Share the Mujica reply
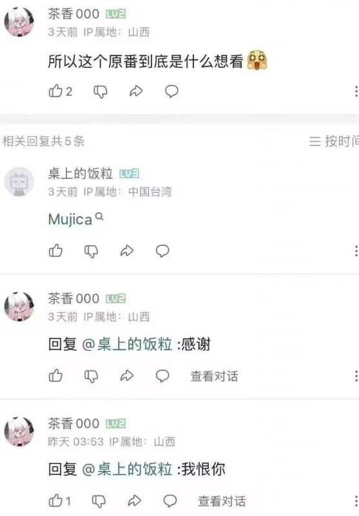This screenshot has height=516, width=359. 126,251
